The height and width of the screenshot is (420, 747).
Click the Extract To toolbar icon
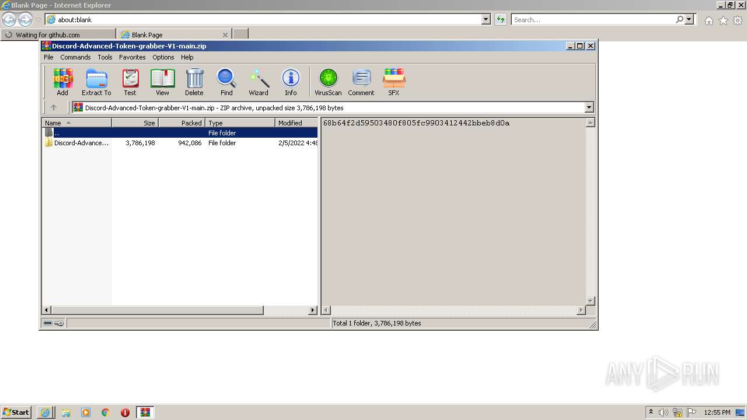pyautogui.click(x=96, y=82)
